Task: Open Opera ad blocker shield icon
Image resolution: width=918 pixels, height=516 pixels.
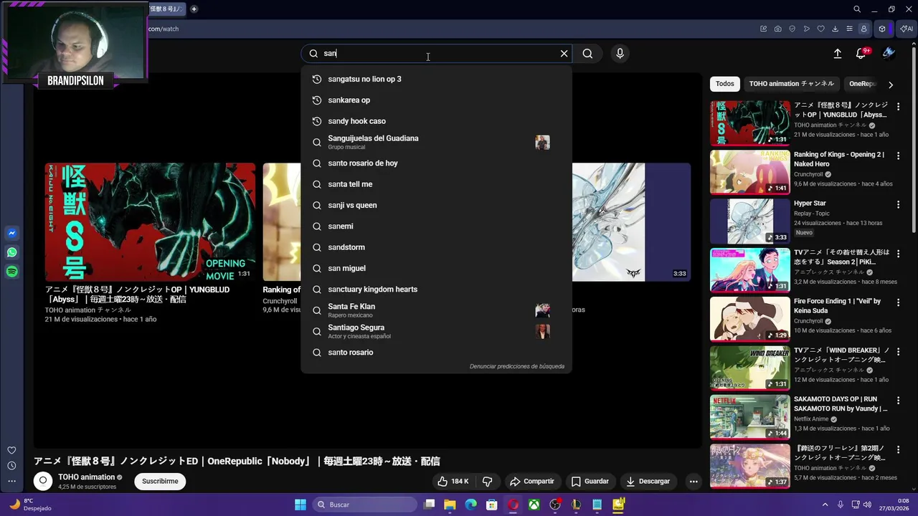Action: pyautogui.click(x=792, y=29)
